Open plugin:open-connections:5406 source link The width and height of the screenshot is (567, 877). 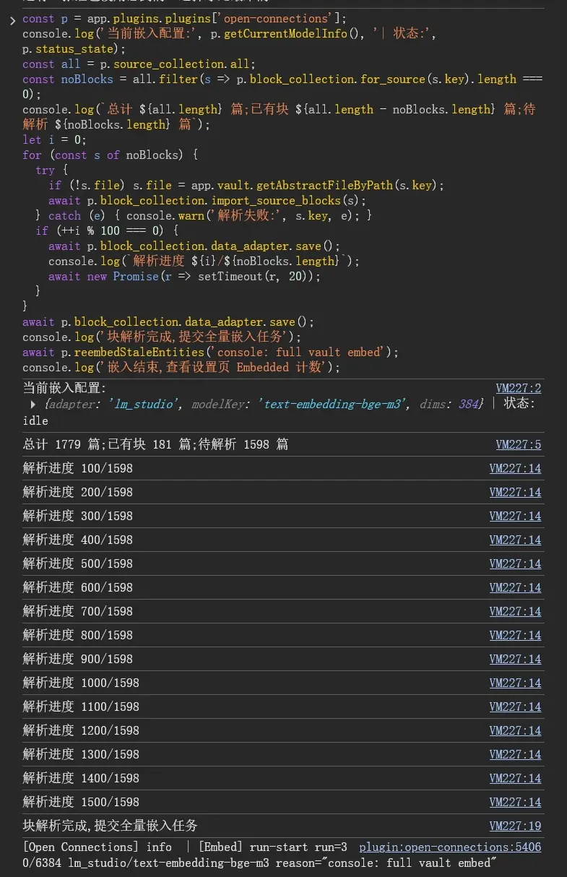click(450, 847)
